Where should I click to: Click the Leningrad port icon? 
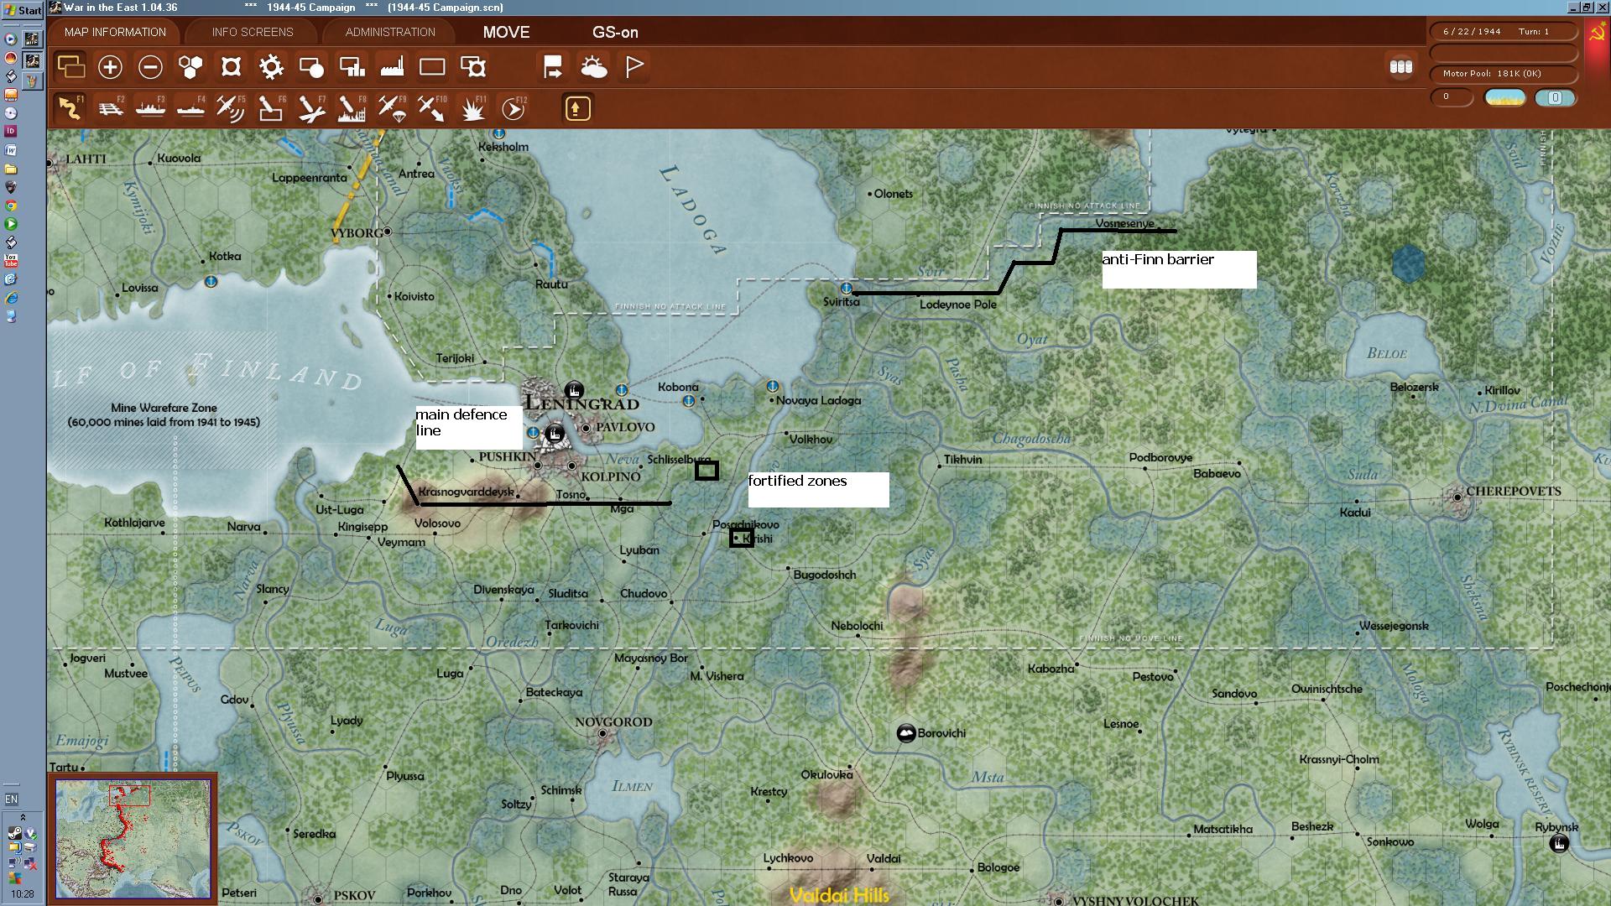tap(574, 390)
